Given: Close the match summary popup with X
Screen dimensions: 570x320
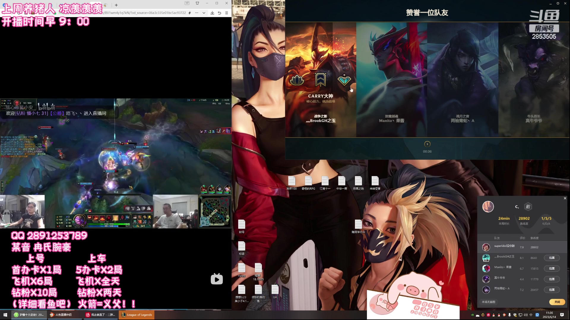Looking at the screenshot, I should [x=565, y=198].
